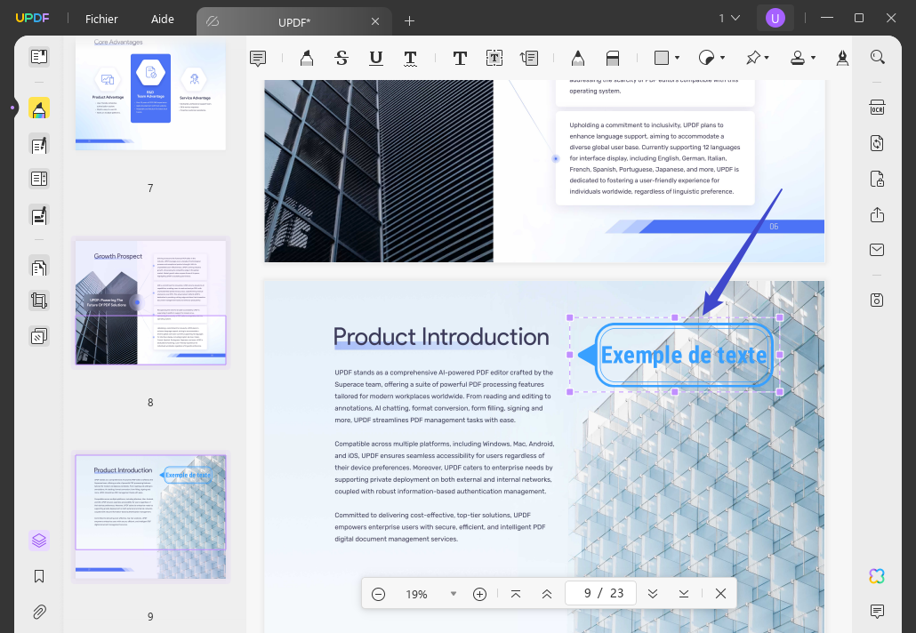Zoom out with the minus button
Image resolution: width=916 pixels, height=633 pixels.
click(x=379, y=594)
